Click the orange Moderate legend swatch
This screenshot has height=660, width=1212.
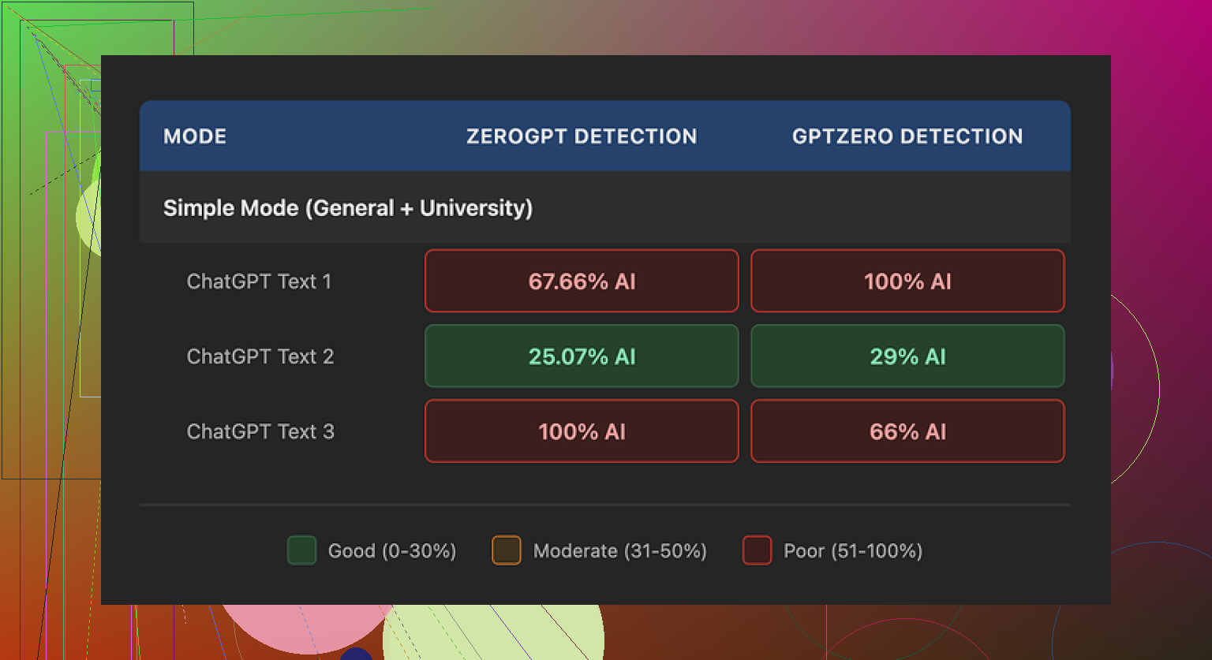tap(506, 550)
